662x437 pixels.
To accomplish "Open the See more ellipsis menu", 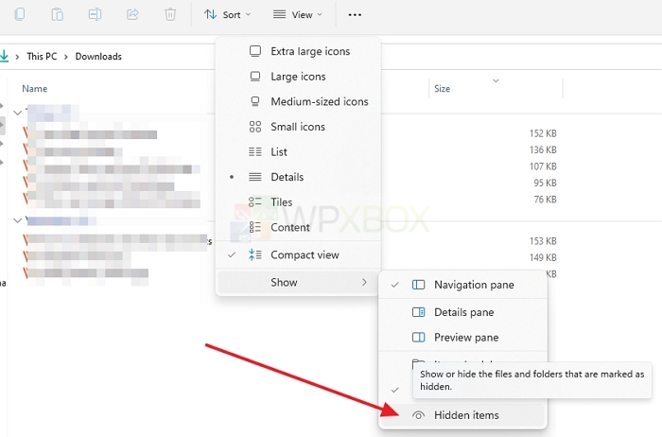I will pos(355,15).
